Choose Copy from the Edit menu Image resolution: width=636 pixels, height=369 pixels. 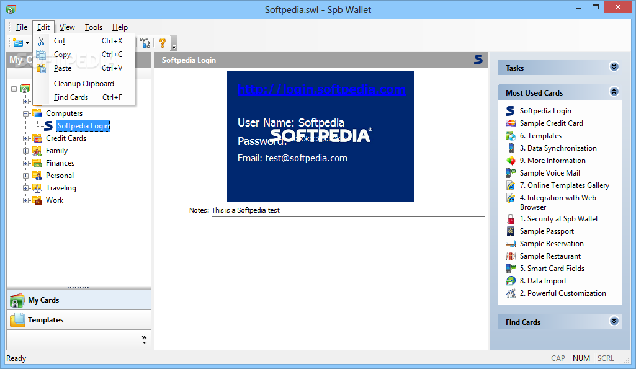[x=84, y=55]
